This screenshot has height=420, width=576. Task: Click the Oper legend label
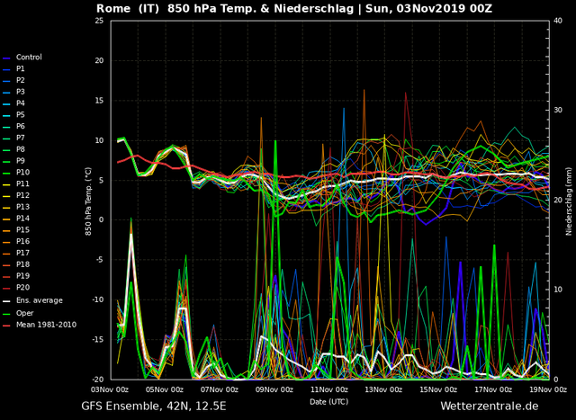coord(24,313)
